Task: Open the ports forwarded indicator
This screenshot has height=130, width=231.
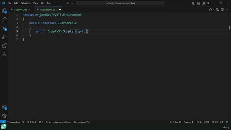Action: coord(41,122)
